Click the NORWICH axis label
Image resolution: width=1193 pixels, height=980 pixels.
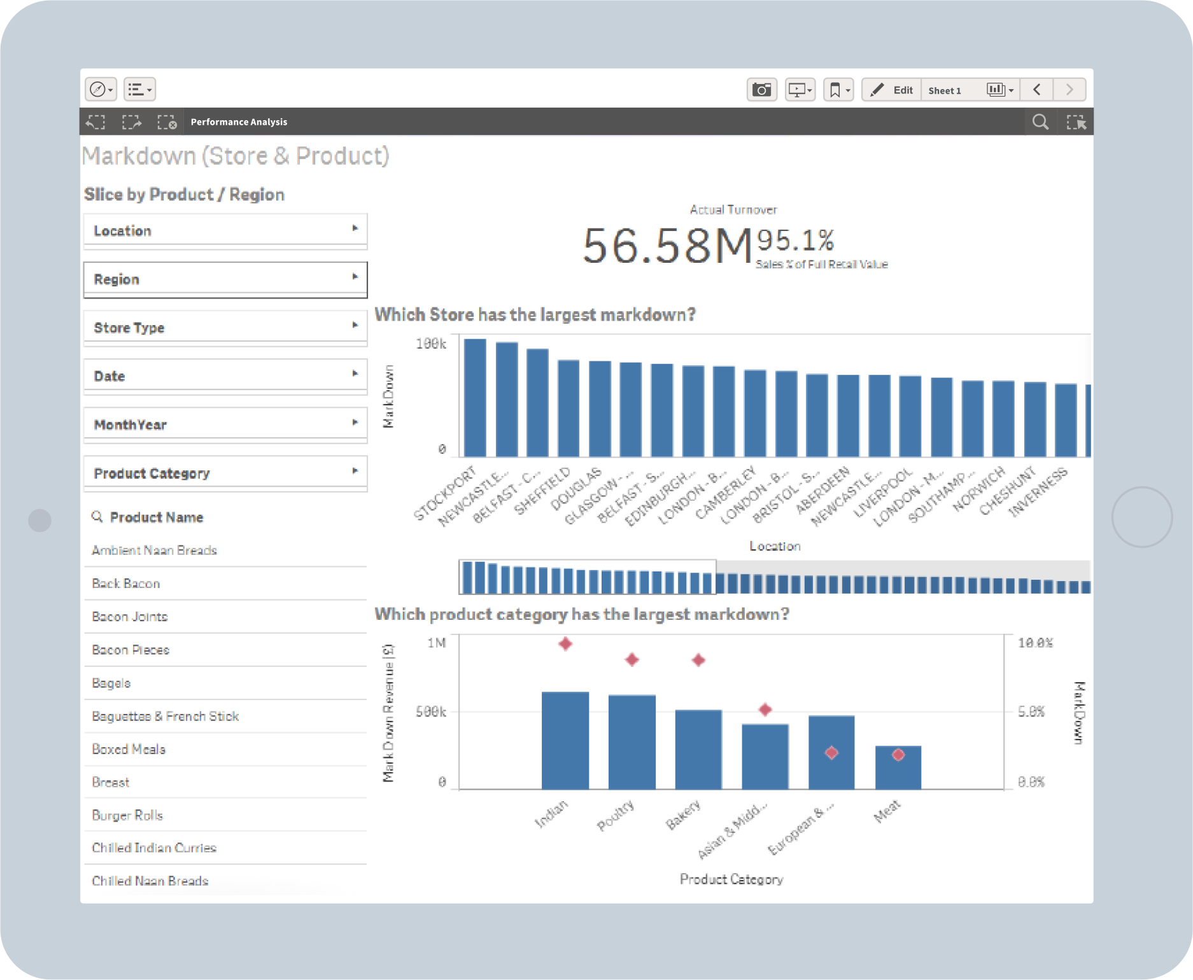pos(979,489)
